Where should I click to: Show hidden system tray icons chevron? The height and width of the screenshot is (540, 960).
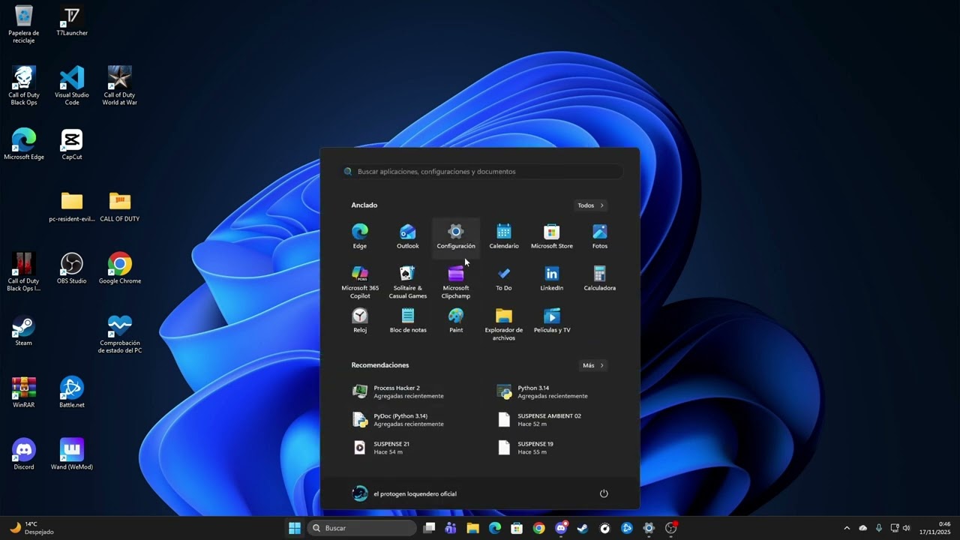pos(847,528)
